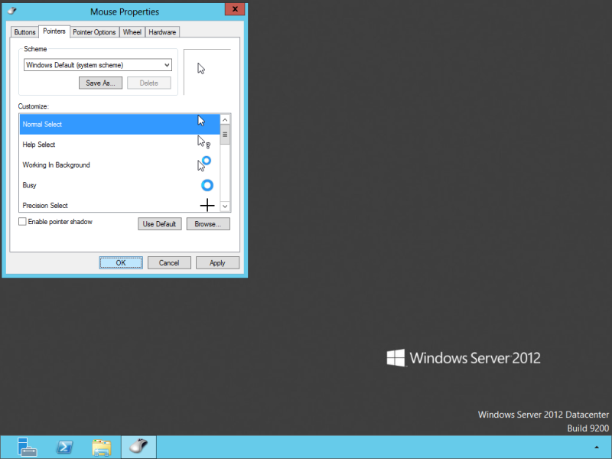Click the Normal Select arrow cursor icon
The image size is (612, 459).
tap(201, 121)
